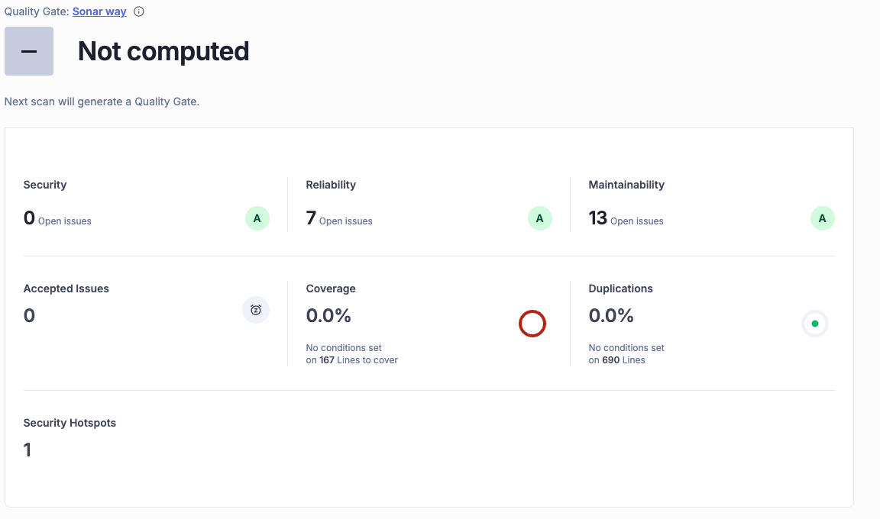Click the 690 Lines duplications text
This screenshot has height=519, width=880.
623,360
